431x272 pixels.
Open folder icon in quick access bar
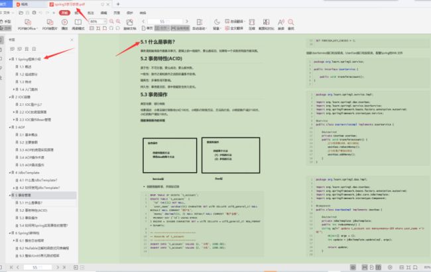pyautogui.click(x=21, y=13)
